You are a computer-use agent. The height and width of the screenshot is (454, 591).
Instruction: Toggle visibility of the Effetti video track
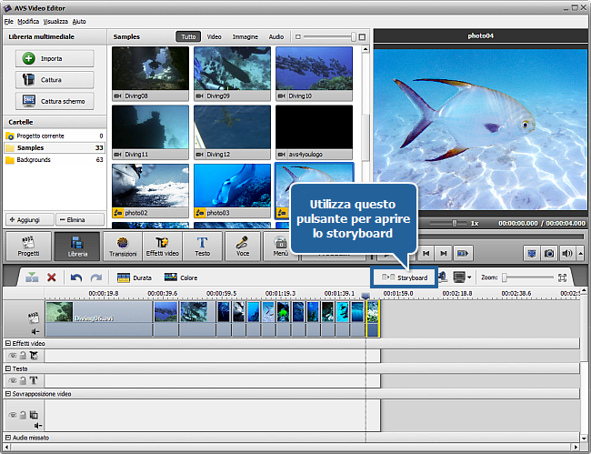[x=12, y=355]
